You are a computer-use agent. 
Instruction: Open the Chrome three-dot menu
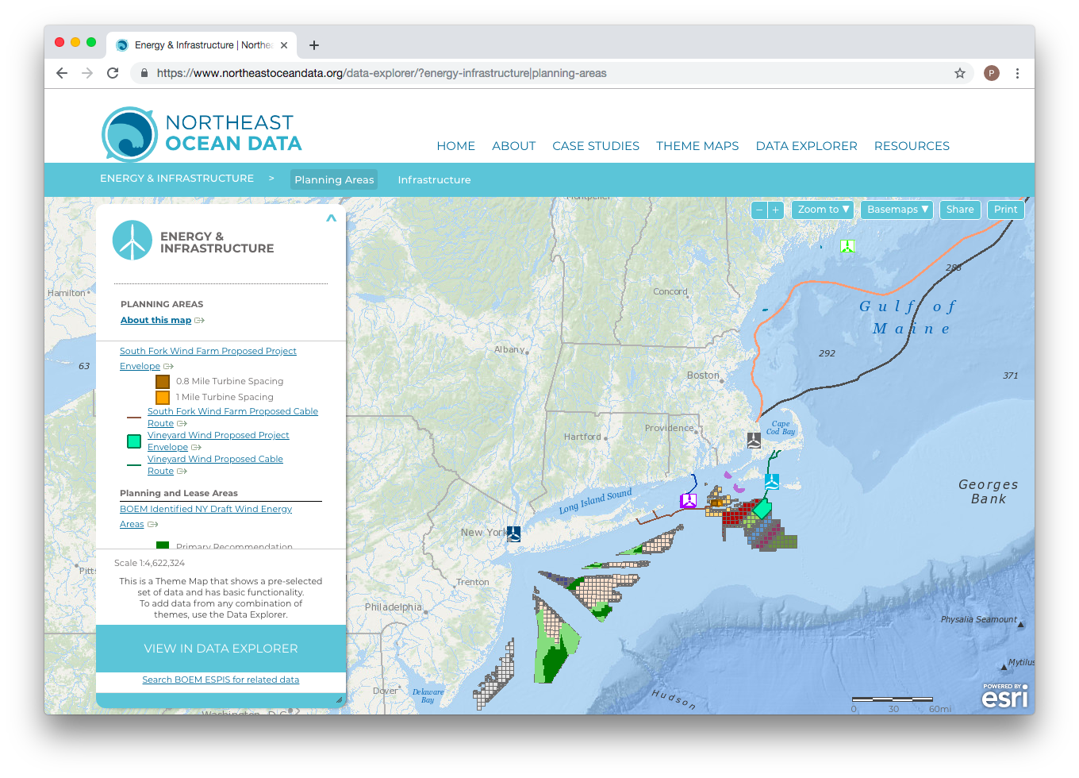(x=1017, y=73)
